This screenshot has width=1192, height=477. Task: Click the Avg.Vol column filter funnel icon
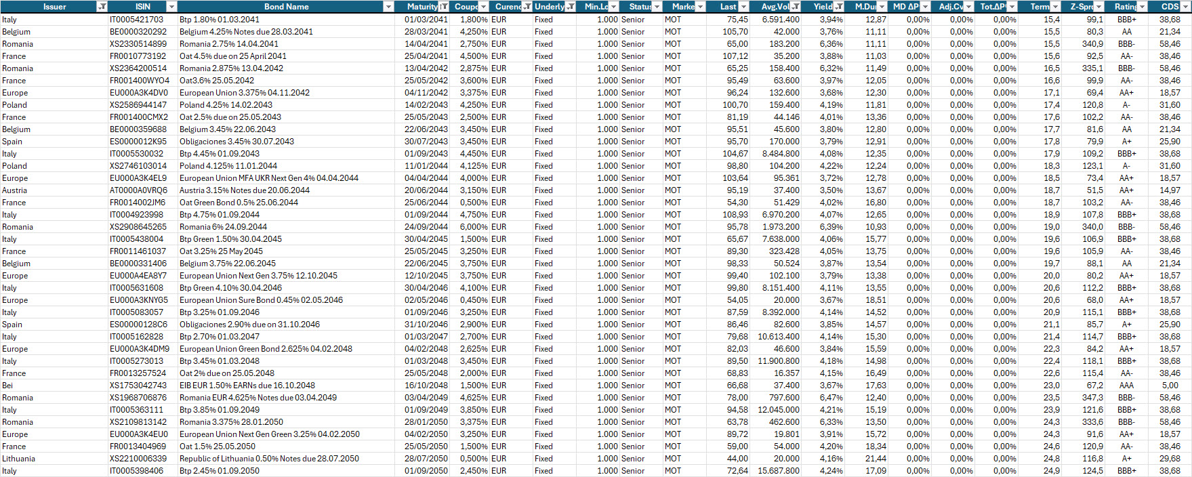(x=796, y=7)
